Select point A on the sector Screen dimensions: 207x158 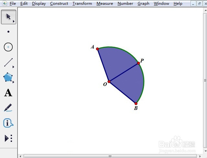click(98, 49)
